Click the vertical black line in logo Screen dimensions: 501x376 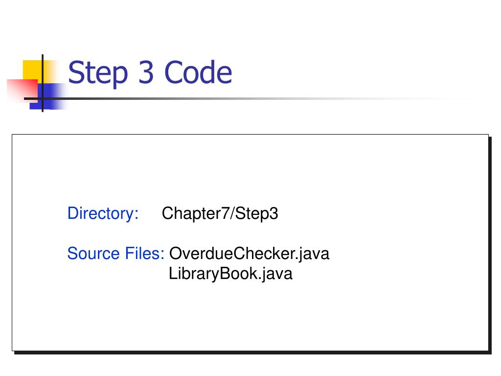[x=43, y=83]
